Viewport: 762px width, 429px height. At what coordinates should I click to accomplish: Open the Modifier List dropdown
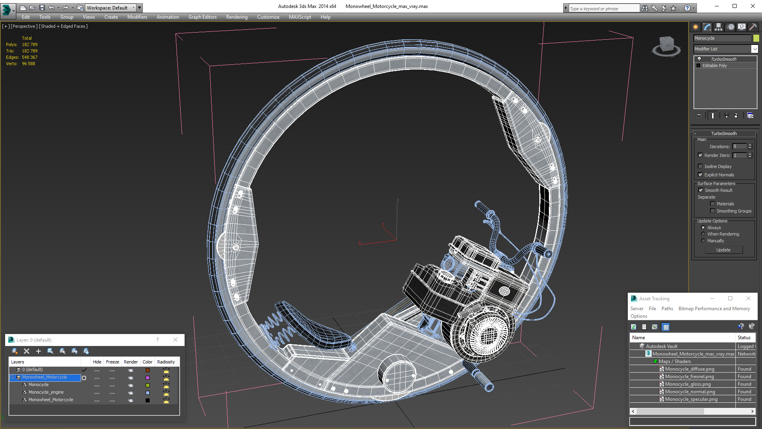point(754,49)
